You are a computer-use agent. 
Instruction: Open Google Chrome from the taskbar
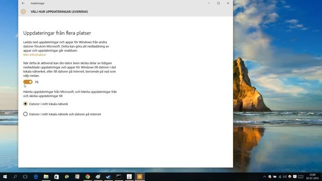(x=88, y=176)
